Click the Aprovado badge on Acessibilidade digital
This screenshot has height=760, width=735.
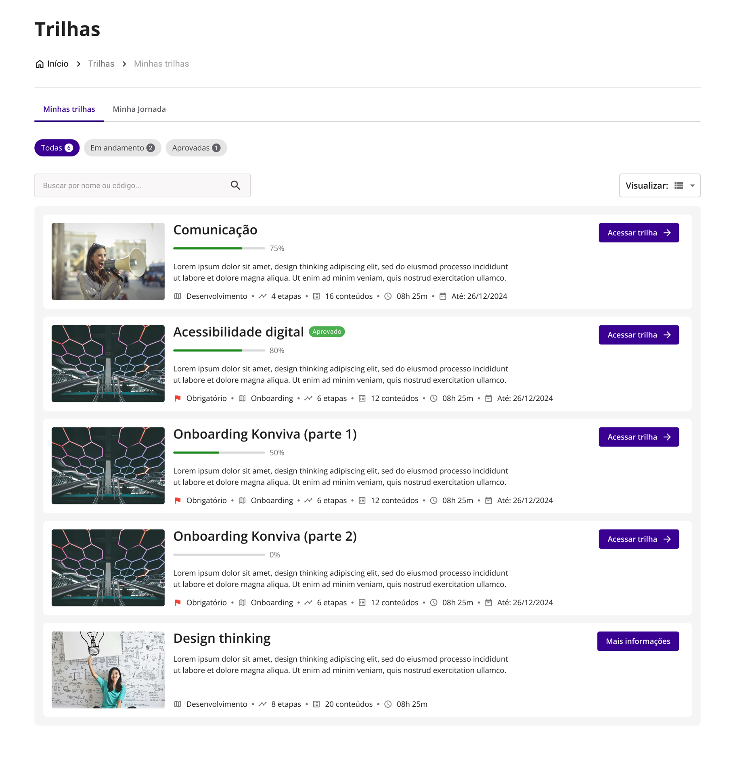(x=327, y=331)
